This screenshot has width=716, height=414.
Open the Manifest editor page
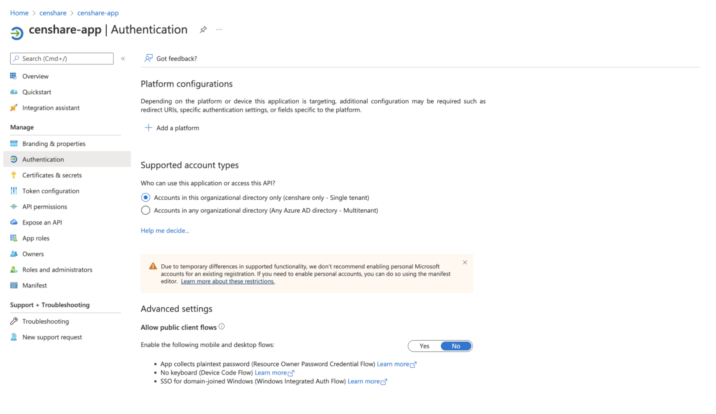coord(35,285)
